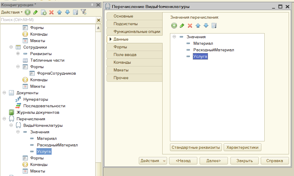Select Материал in Configuration tree
Image resolution: width=294 pixels, height=176 pixels.
click(x=47, y=139)
